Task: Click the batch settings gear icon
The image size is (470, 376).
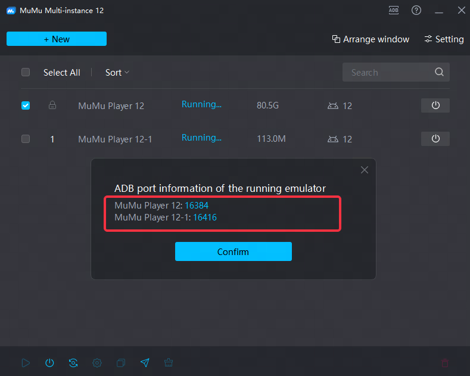Action: click(x=97, y=363)
